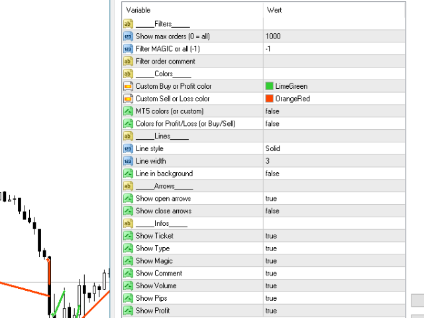The width and height of the screenshot is (424, 318).
Task: Open MT5 colors false value
Action: pos(334,111)
